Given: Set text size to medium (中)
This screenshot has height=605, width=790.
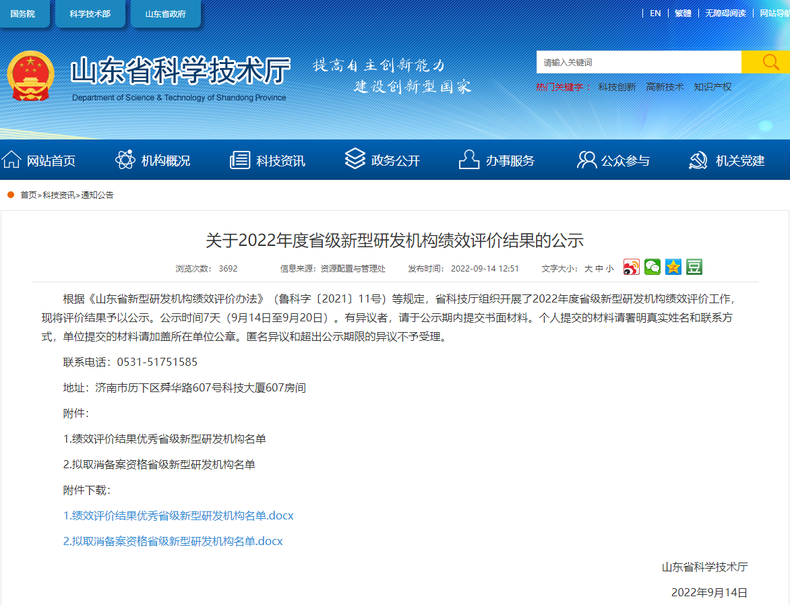Looking at the screenshot, I should click(x=599, y=269).
